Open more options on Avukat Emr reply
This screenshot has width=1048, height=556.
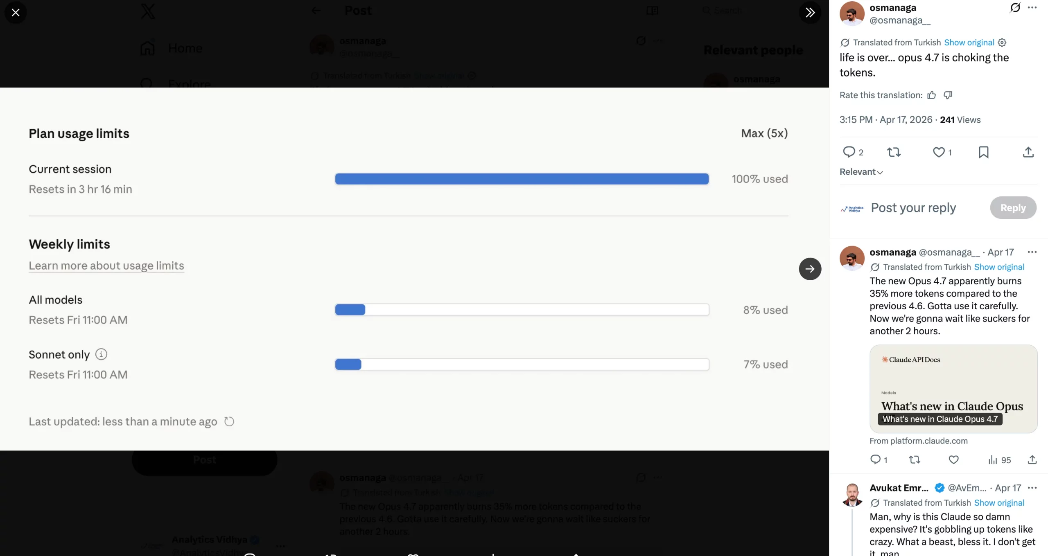1032,488
